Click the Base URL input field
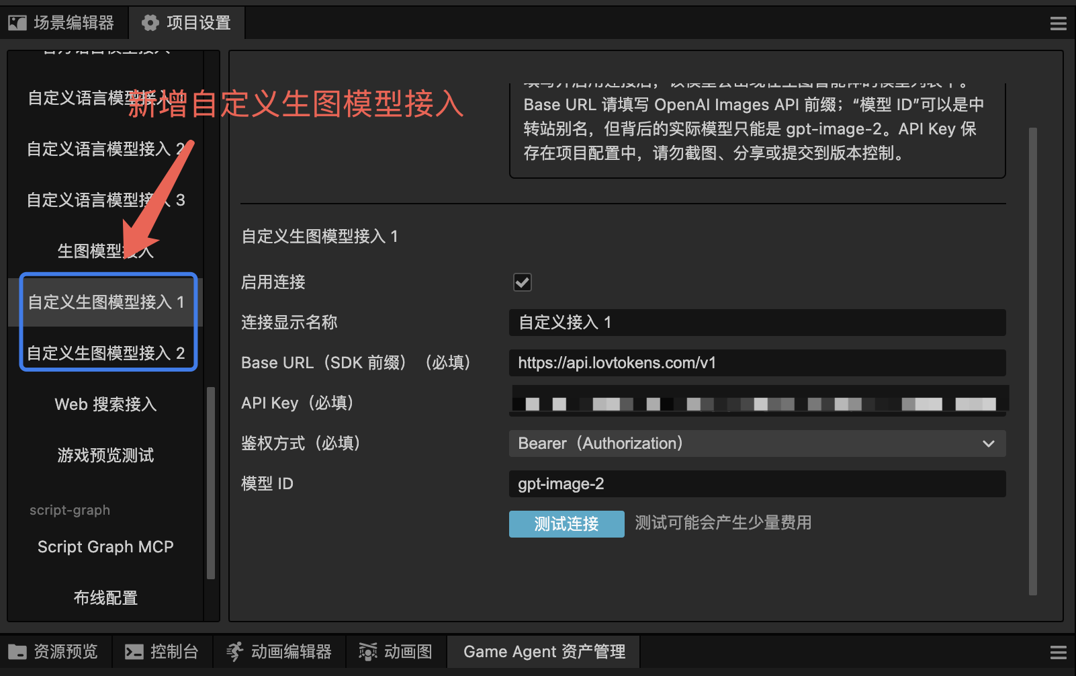 click(757, 363)
